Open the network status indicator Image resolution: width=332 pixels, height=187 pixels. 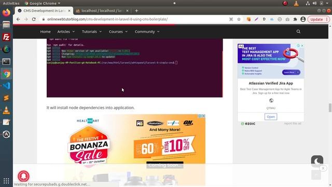click(308, 3)
